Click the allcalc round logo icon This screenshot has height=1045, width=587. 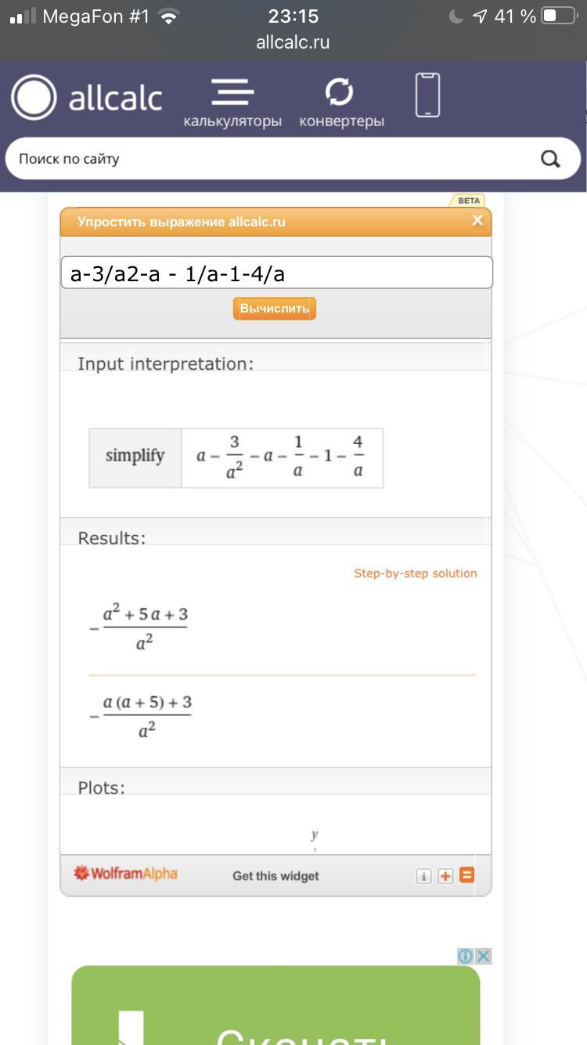coord(34,98)
